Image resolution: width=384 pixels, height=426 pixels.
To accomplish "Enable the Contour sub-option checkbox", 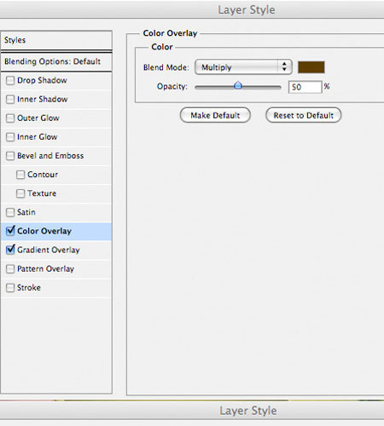I will (x=20, y=175).
